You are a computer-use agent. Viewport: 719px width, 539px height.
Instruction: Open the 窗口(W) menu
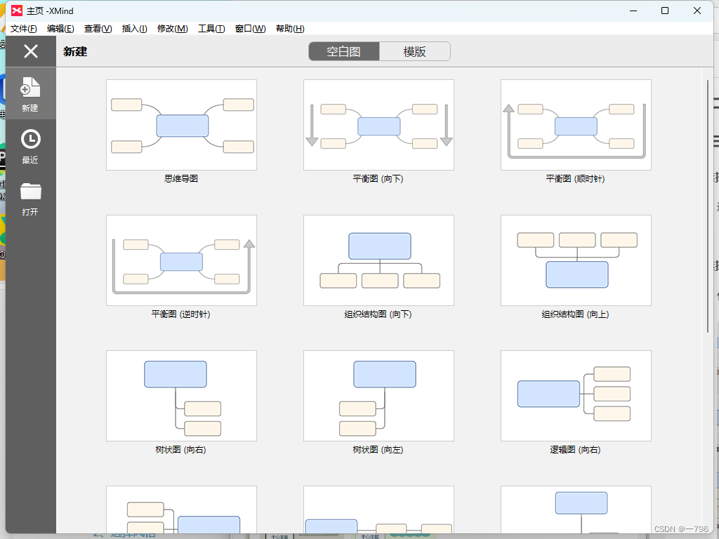(x=251, y=28)
